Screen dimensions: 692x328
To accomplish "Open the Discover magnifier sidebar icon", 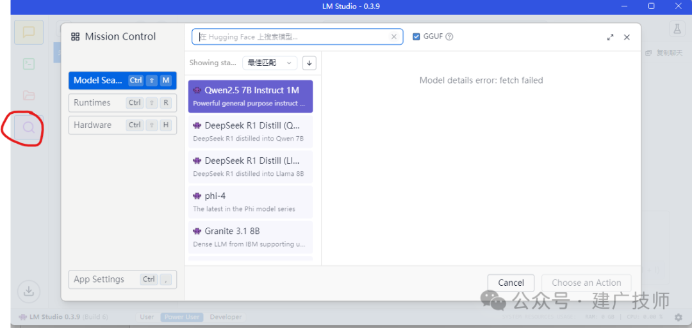I will [x=29, y=128].
